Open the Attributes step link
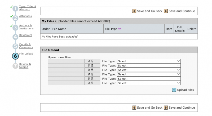 point(25,16)
